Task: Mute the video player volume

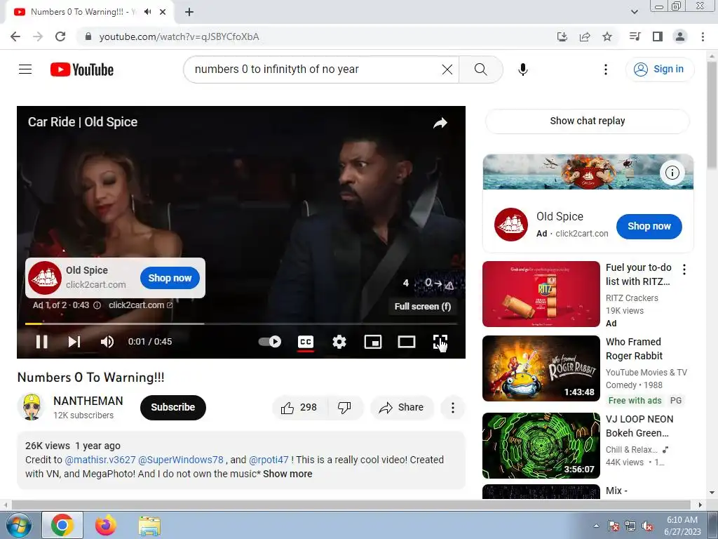Action: click(x=107, y=342)
